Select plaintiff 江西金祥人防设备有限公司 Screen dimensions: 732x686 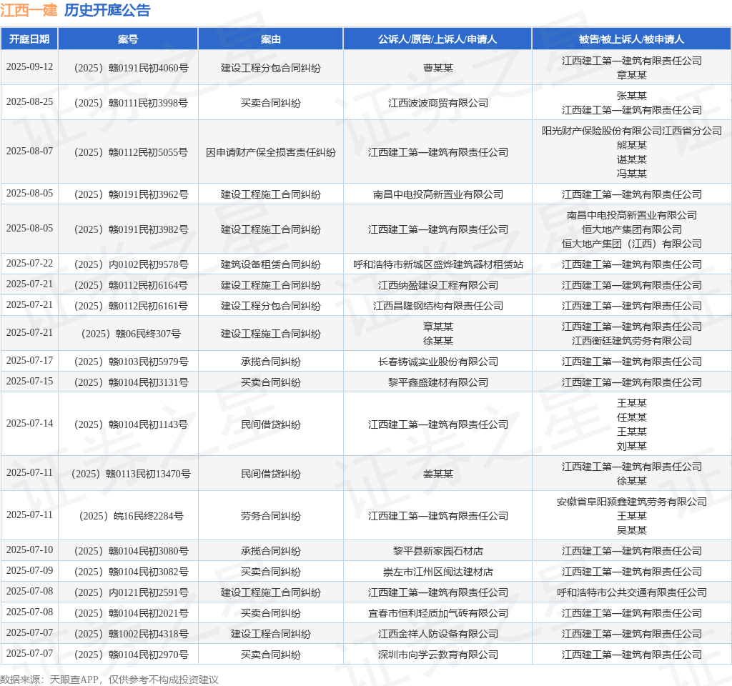pos(438,635)
